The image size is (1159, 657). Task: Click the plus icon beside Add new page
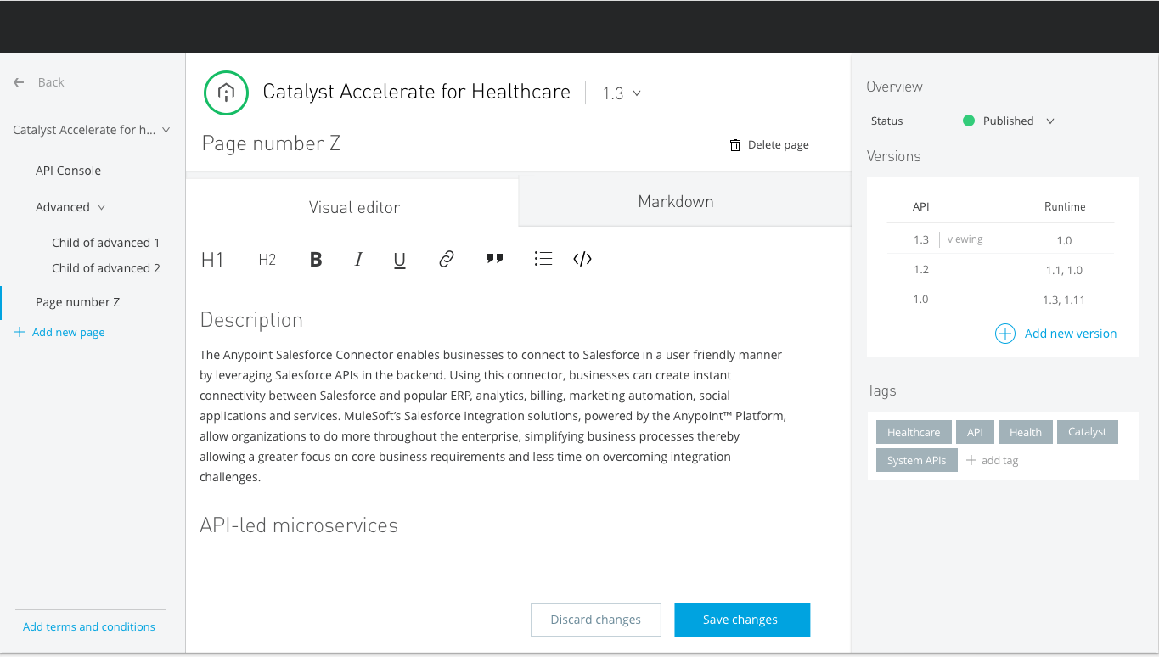tap(20, 333)
